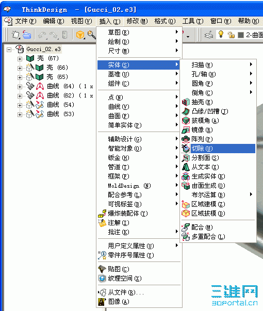This screenshot has height=311, width=263.
Task: Select 抽壳 (E) shell command
Action: pyautogui.click(x=218, y=102)
